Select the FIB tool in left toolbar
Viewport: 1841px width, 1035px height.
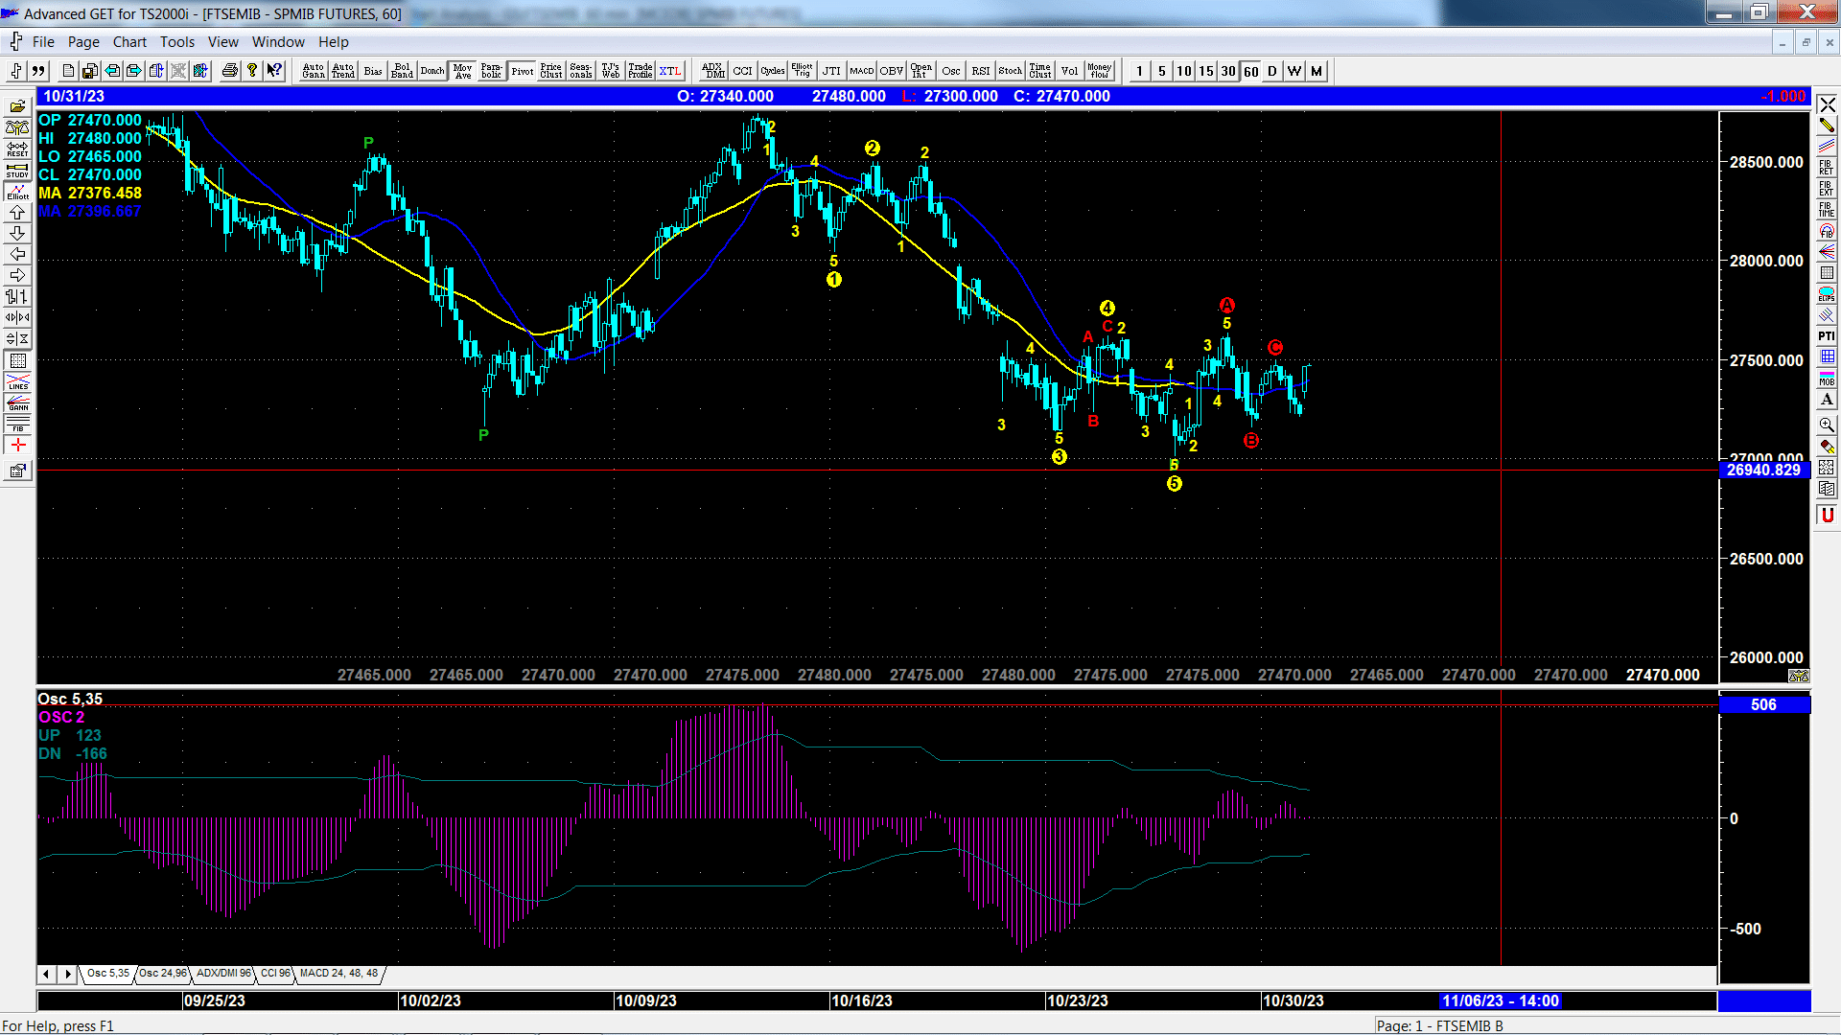pos(17,425)
